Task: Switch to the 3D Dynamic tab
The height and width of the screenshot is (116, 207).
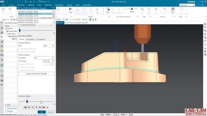Action: click(x=30, y=39)
